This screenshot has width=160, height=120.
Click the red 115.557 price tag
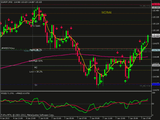[156, 4]
